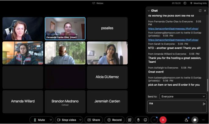Click the red leave meeting button
The width and height of the screenshot is (209, 124).
[163, 120]
